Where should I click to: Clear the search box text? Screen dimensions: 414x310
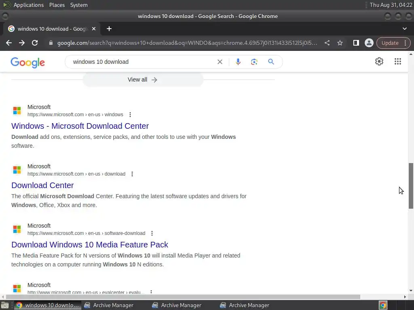pos(220,62)
